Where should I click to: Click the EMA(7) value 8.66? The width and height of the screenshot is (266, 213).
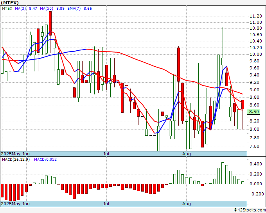click(x=88, y=8)
